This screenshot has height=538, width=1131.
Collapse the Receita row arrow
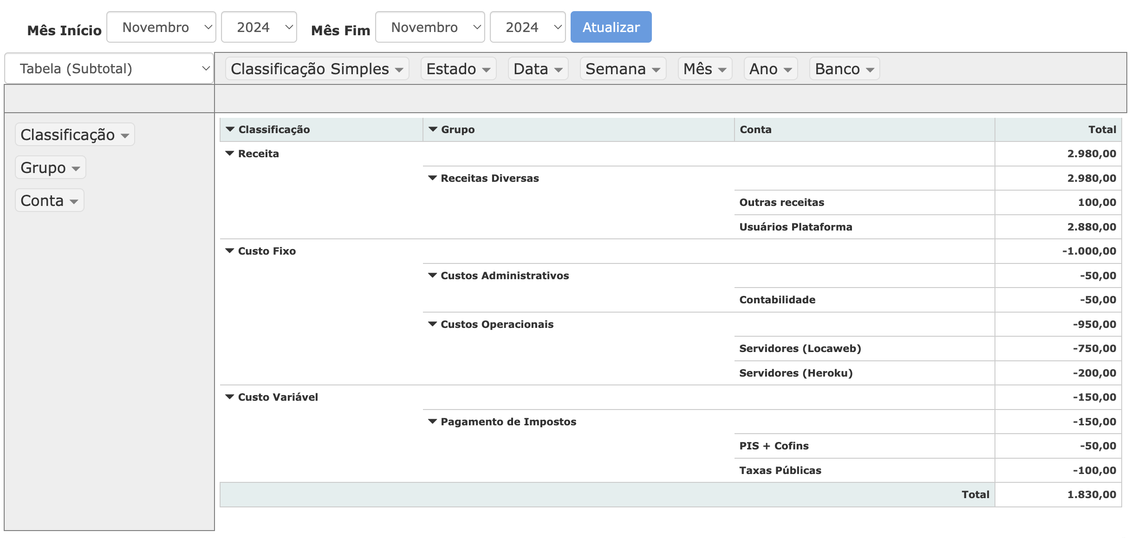pos(229,154)
